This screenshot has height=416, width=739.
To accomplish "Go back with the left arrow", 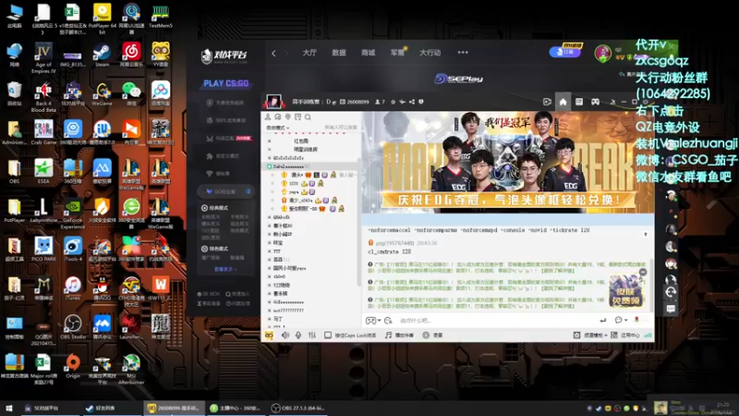I will tap(273, 53).
